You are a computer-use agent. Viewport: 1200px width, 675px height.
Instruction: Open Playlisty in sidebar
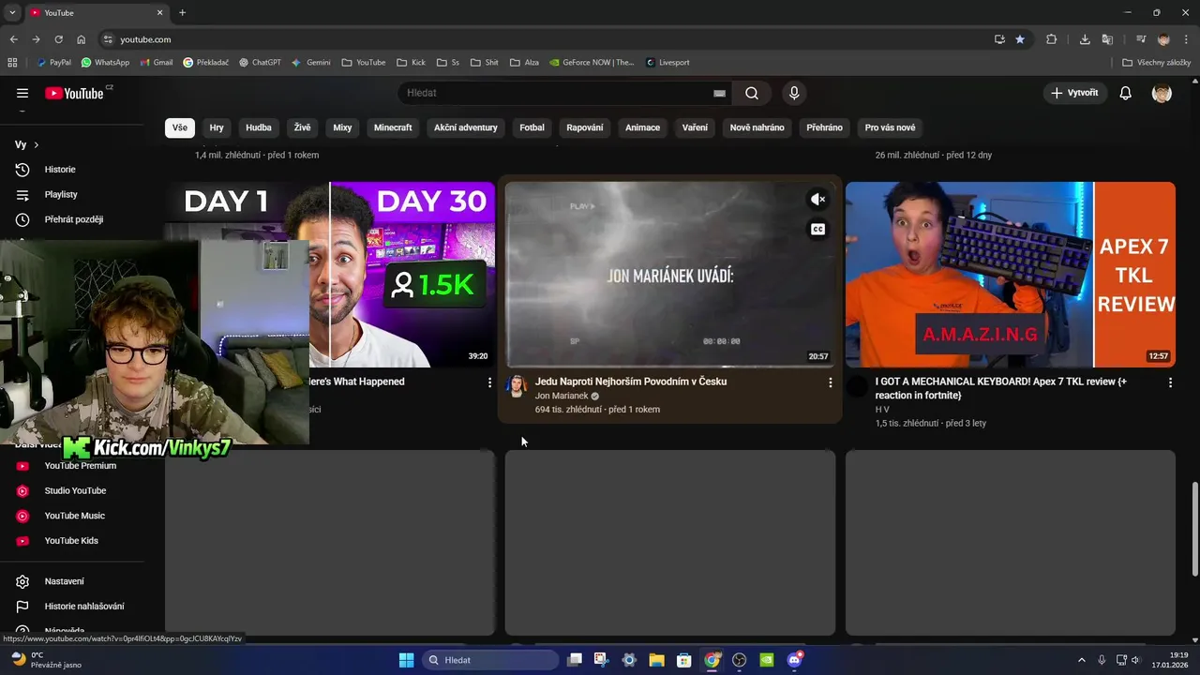(61, 194)
